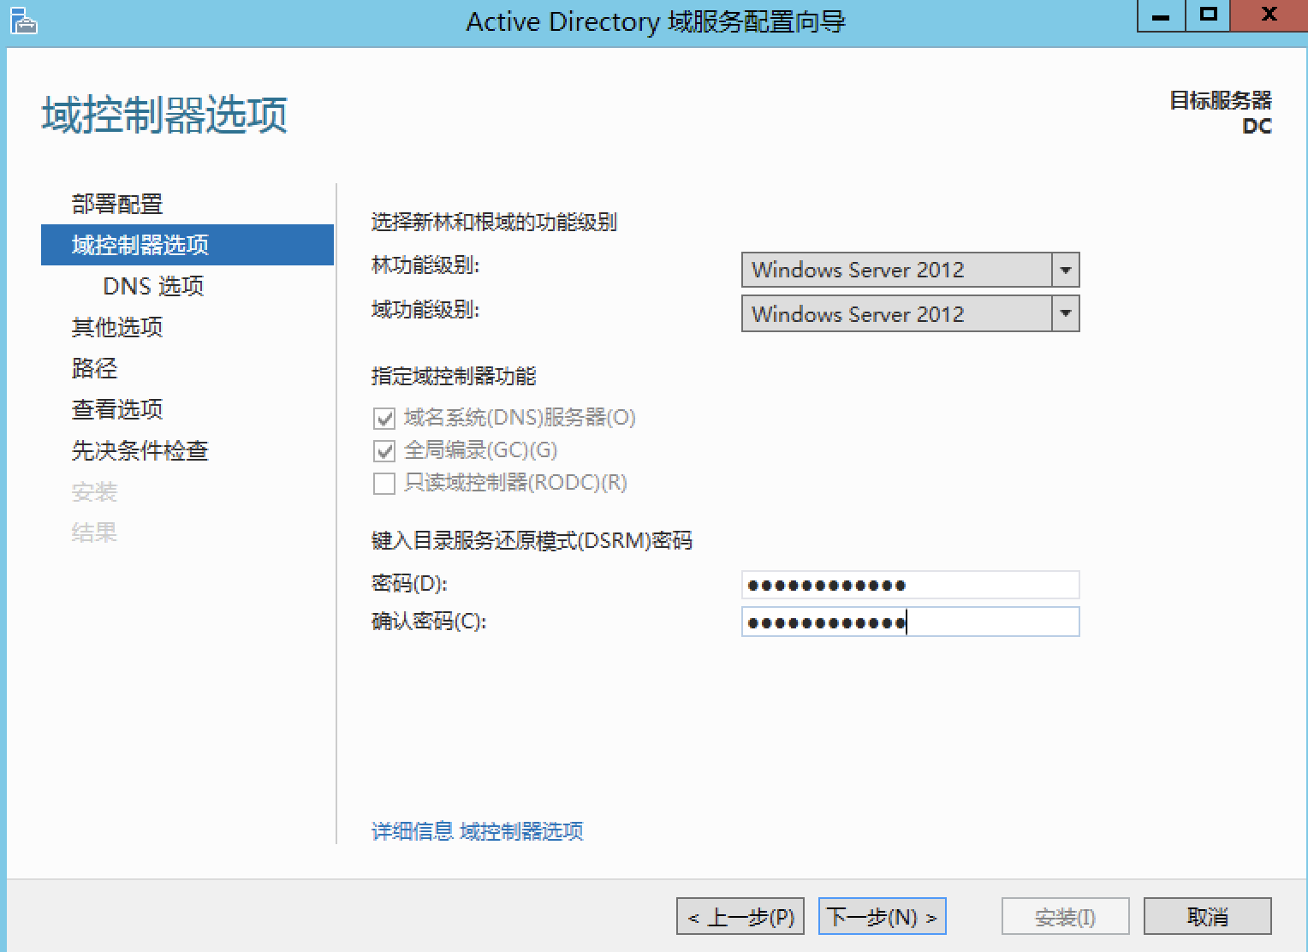
Task: Toggle 域名系统(DNS)服务器 checkbox
Action: coord(384,419)
